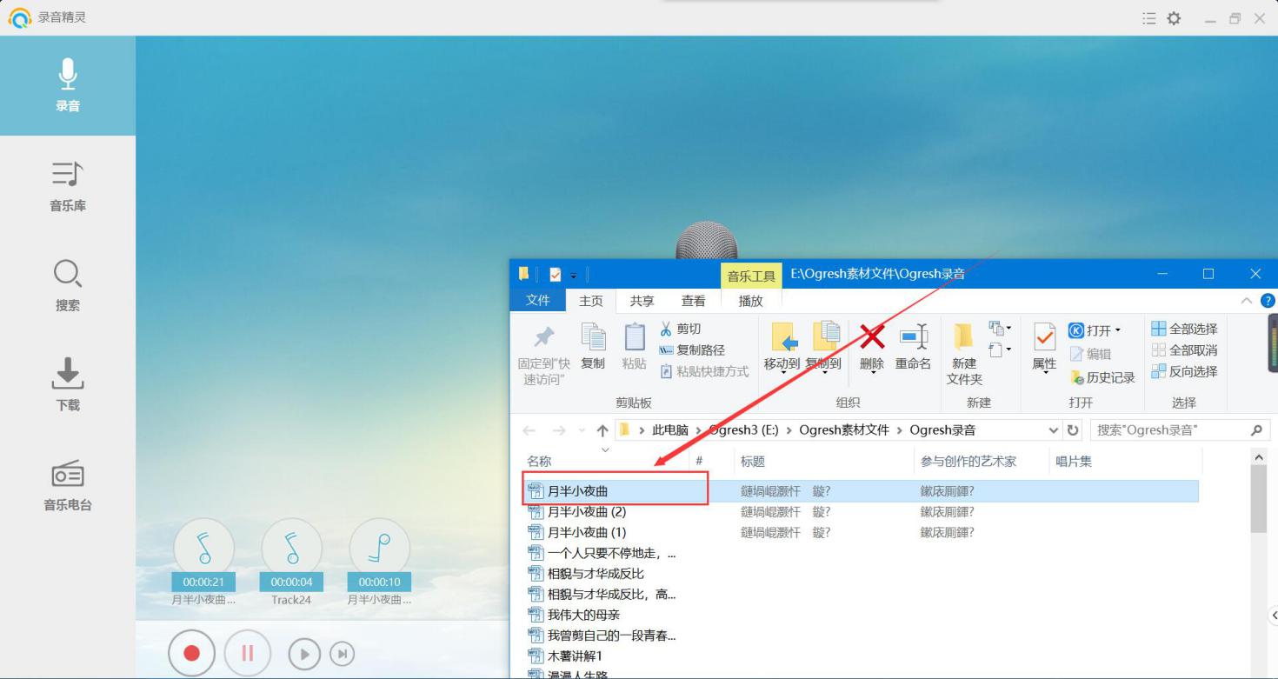Open the address bar dropdown chevron
Screen dimensions: 1278x679
pos(1053,429)
